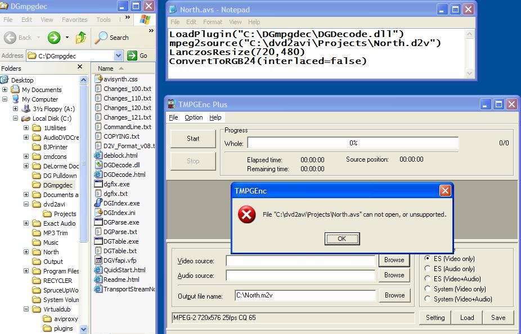Click Browse next to Video source
This screenshot has height=334, width=521.
pos(394,260)
